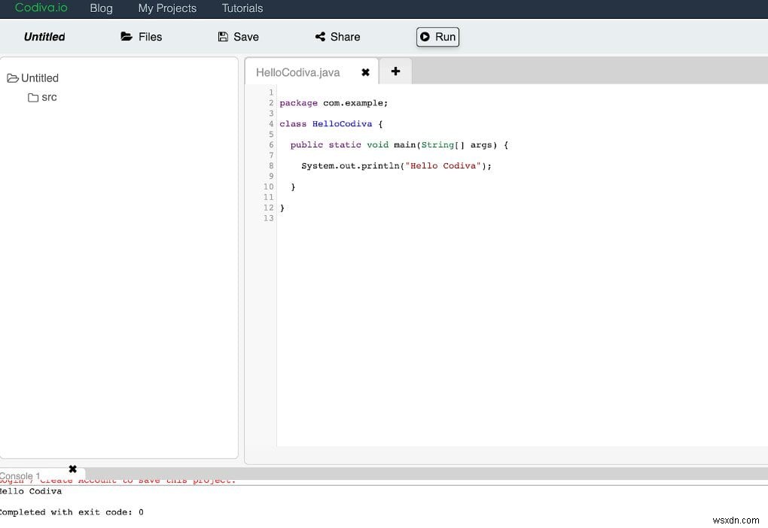Click the Files toolbar label
The width and height of the screenshot is (768, 528).
(150, 37)
